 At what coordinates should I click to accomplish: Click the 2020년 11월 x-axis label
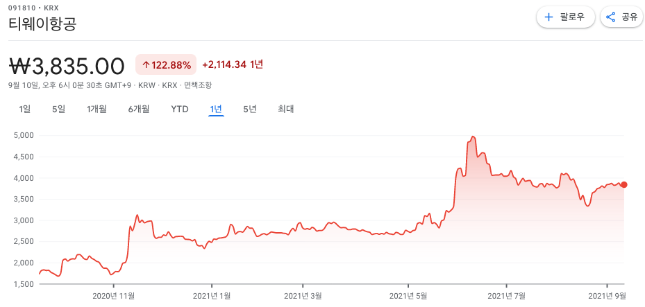click(x=114, y=295)
